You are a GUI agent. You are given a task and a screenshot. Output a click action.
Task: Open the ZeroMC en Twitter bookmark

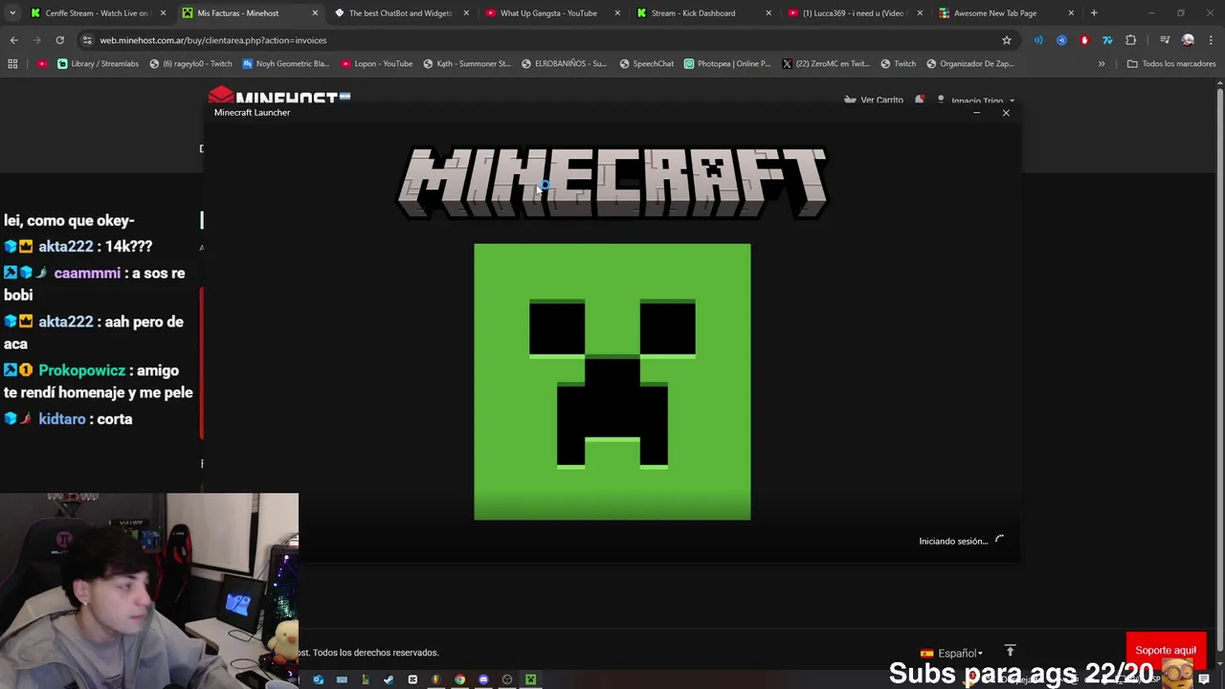[x=825, y=64]
